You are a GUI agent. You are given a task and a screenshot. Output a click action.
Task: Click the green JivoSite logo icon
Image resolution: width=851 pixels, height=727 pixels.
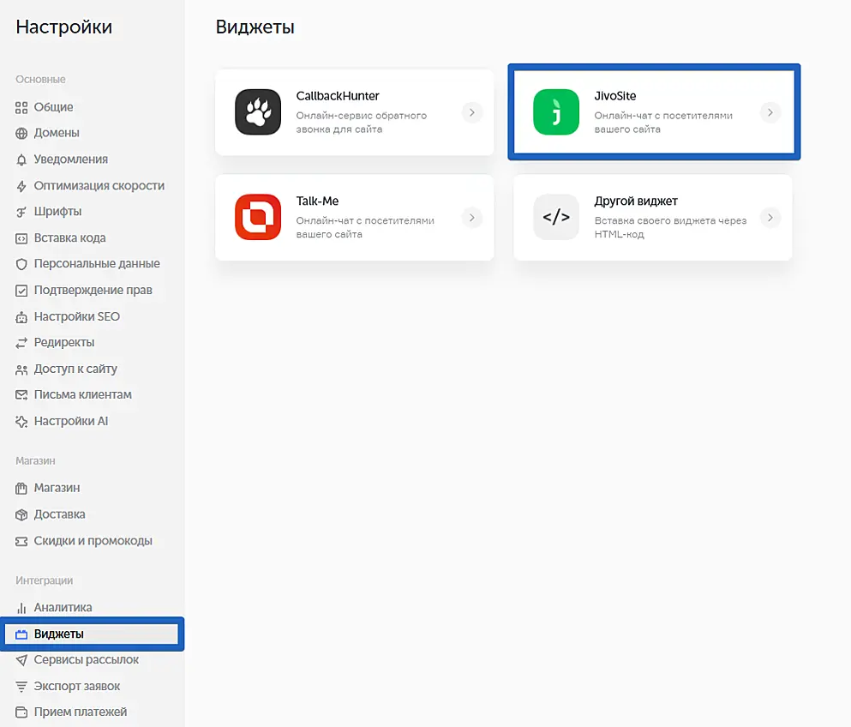click(556, 112)
